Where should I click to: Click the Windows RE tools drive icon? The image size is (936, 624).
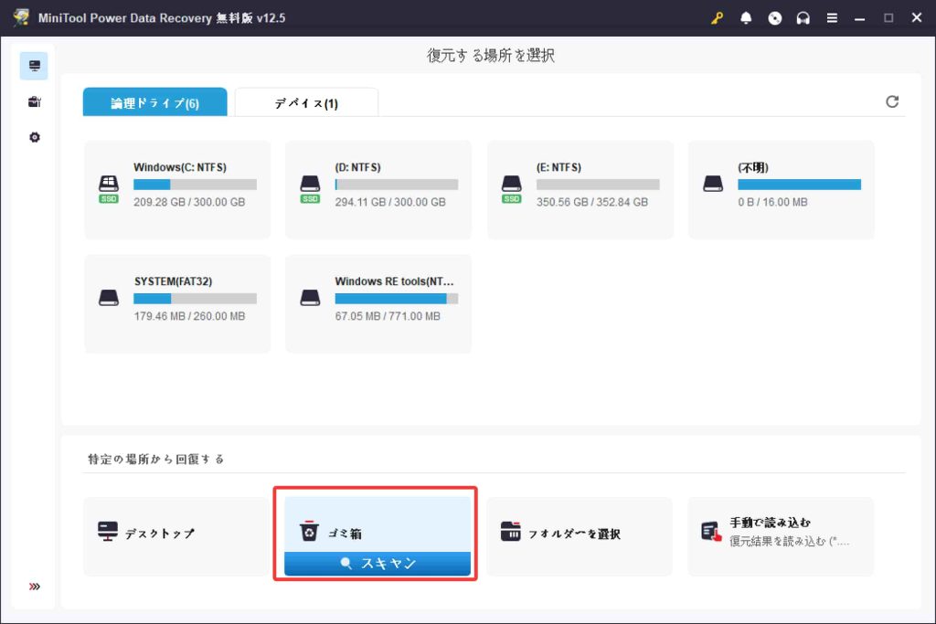pyautogui.click(x=310, y=298)
